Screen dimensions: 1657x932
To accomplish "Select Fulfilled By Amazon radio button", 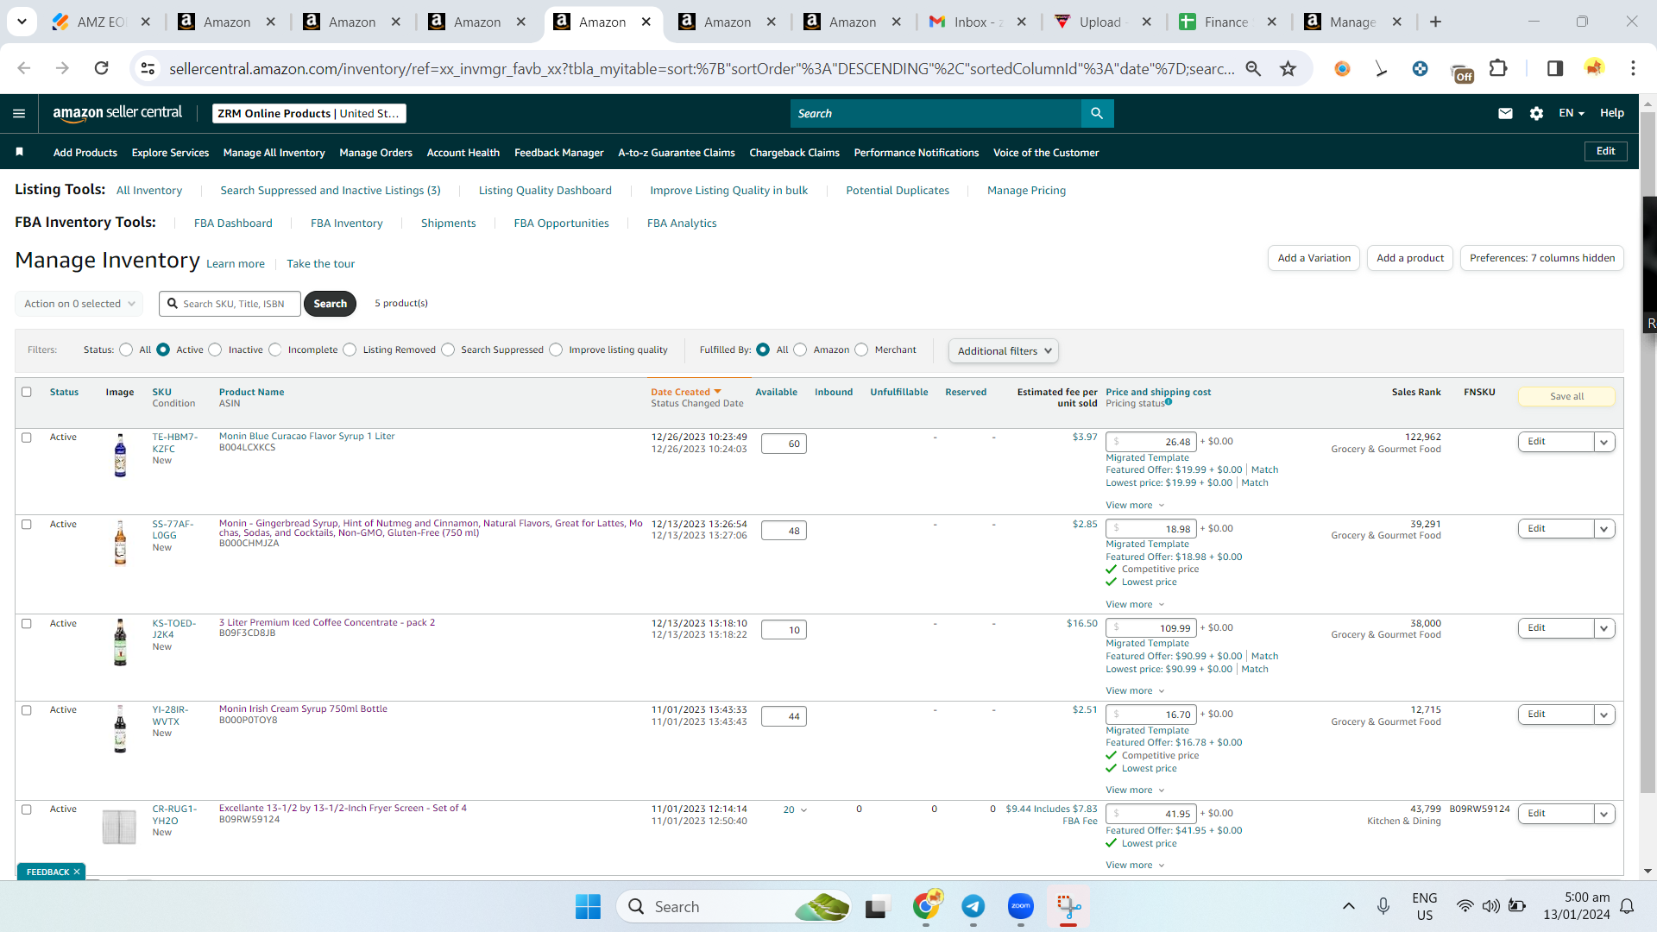I will [800, 349].
